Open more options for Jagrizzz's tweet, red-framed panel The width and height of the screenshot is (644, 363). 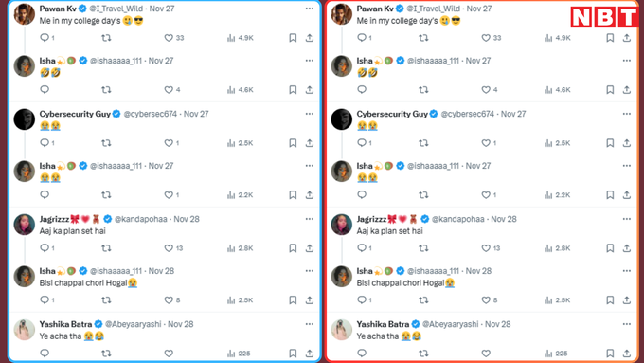(626, 219)
